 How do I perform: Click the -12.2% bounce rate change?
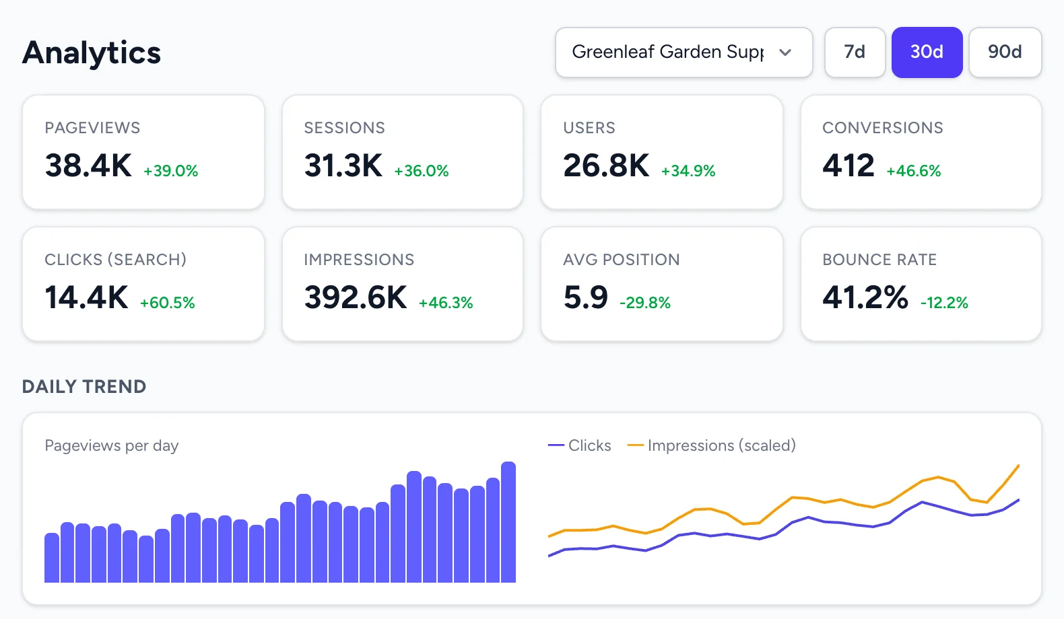pyautogui.click(x=944, y=303)
